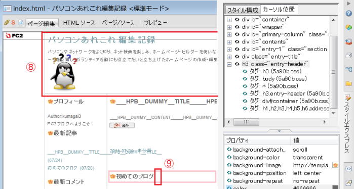This screenshot has height=189, width=354.
Task: Select the タグ: div#container row
Action: tap(286, 101)
